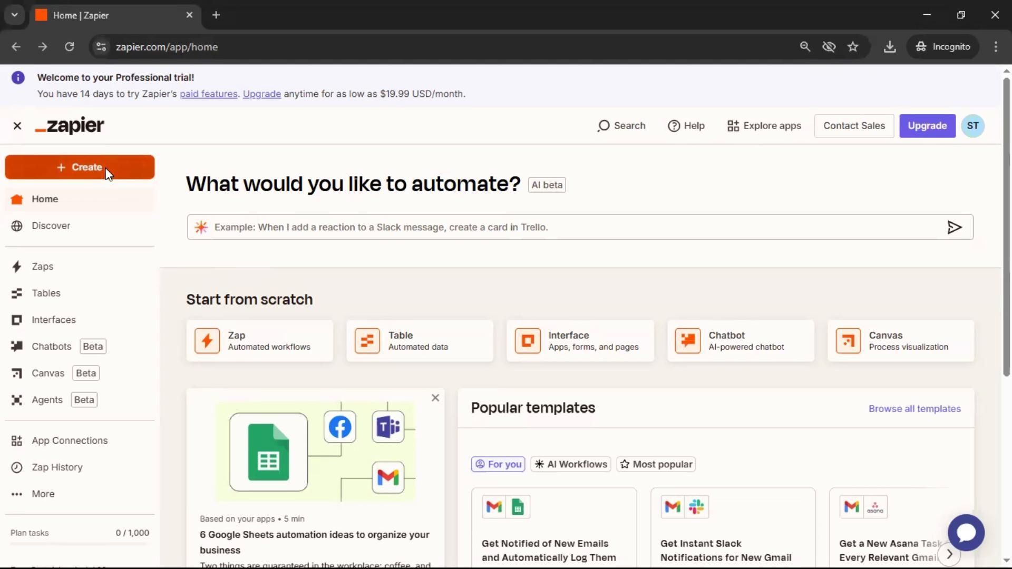The height and width of the screenshot is (569, 1012).
Task: Click the page vertical scrollbar
Action: [x=1006, y=227]
